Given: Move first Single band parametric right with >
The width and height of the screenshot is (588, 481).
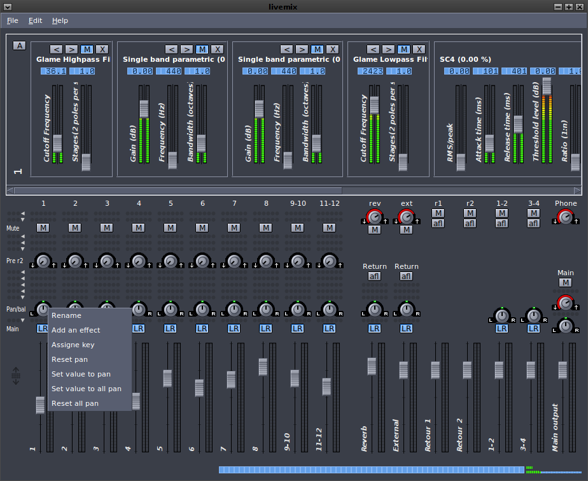Looking at the screenshot, I should (x=186, y=49).
